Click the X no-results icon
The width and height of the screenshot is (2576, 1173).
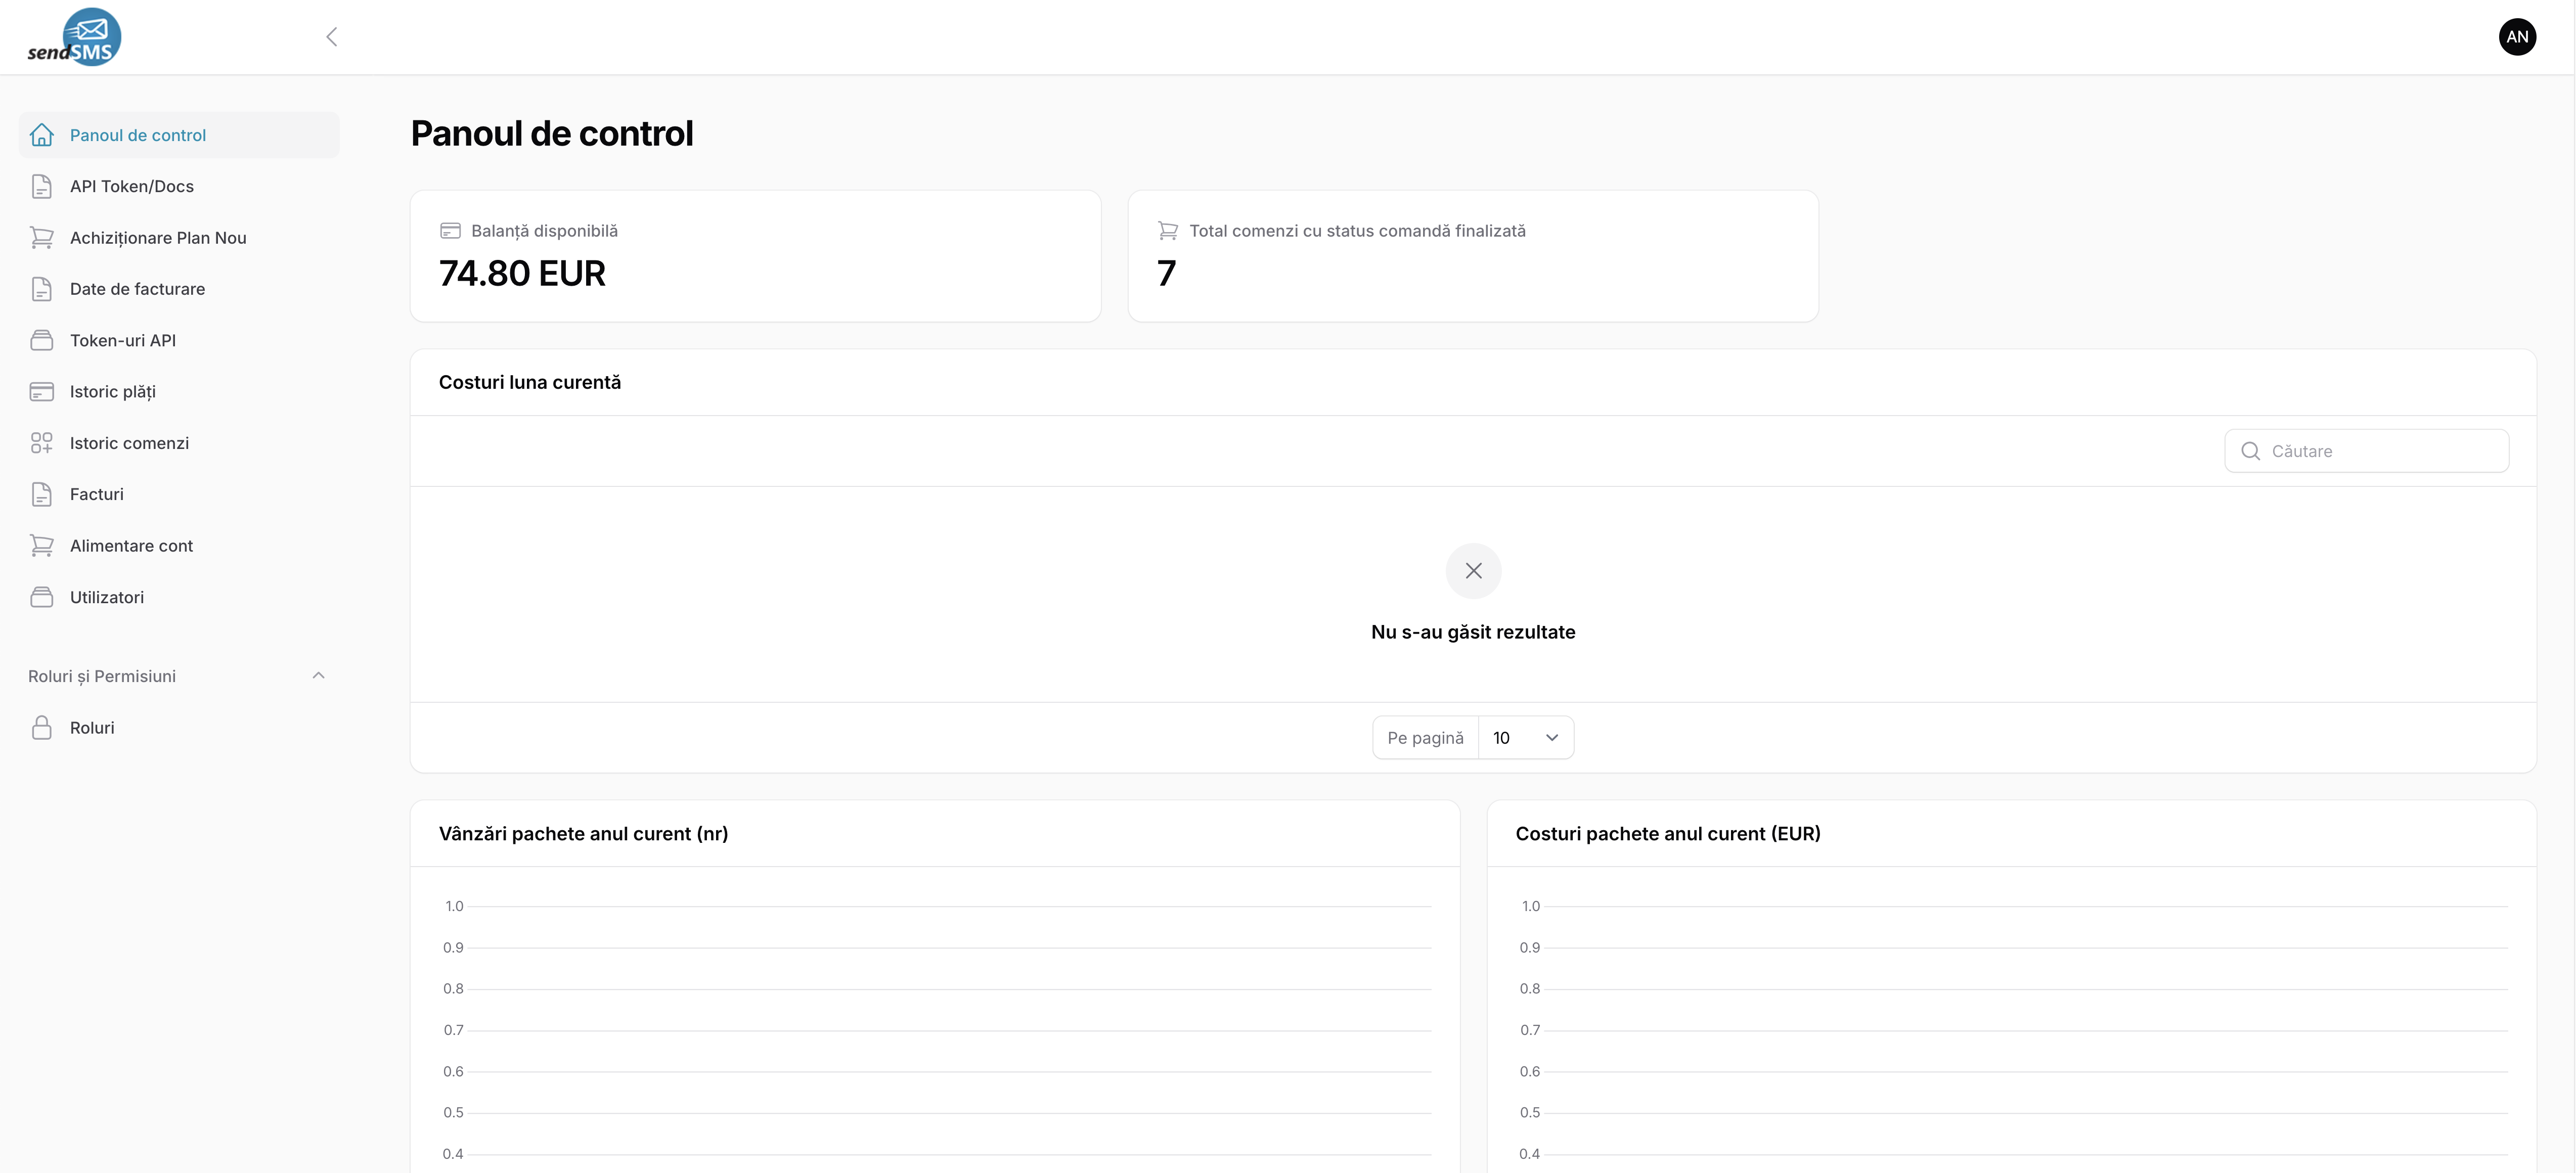pos(1473,571)
